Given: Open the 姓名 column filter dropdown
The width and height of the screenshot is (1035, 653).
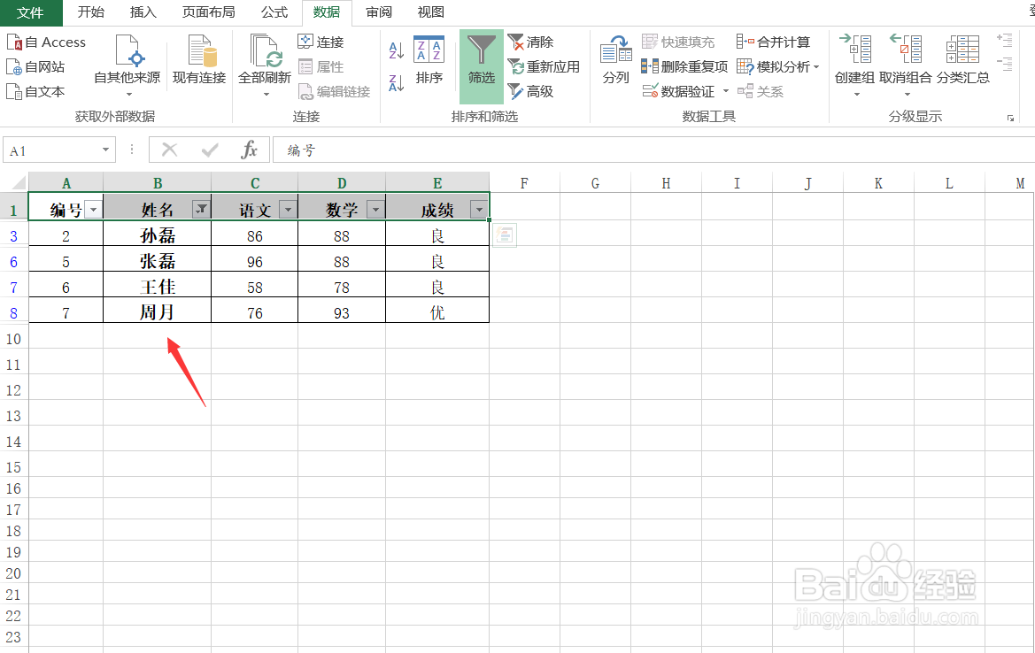Looking at the screenshot, I should tap(202, 208).
